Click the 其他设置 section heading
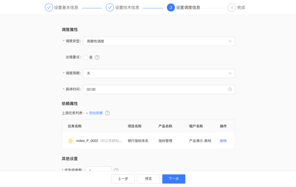The width and height of the screenshot is (296, 187). click(69, 159)
